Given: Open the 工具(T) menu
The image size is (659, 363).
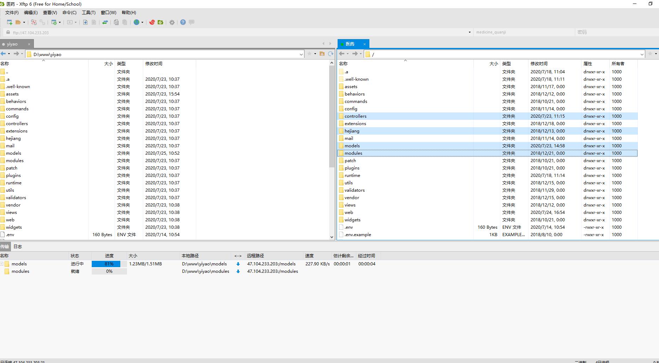Looking at the screenshot, I should 89,13.
